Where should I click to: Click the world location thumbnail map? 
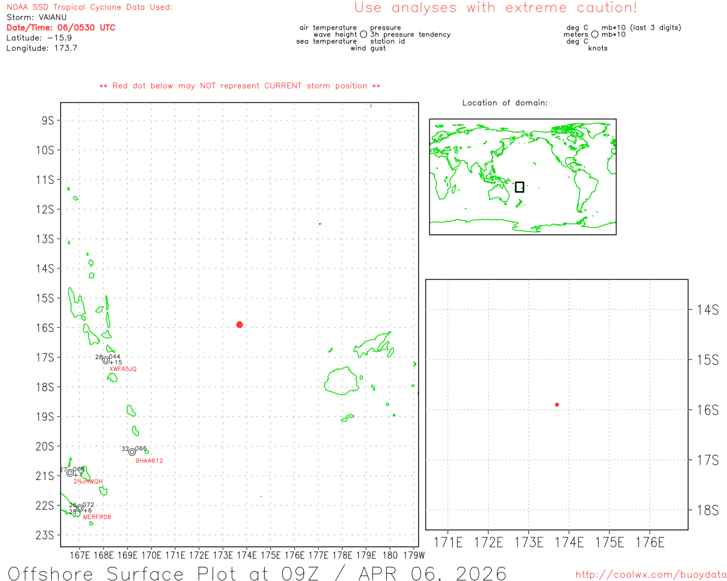point(523,176)
